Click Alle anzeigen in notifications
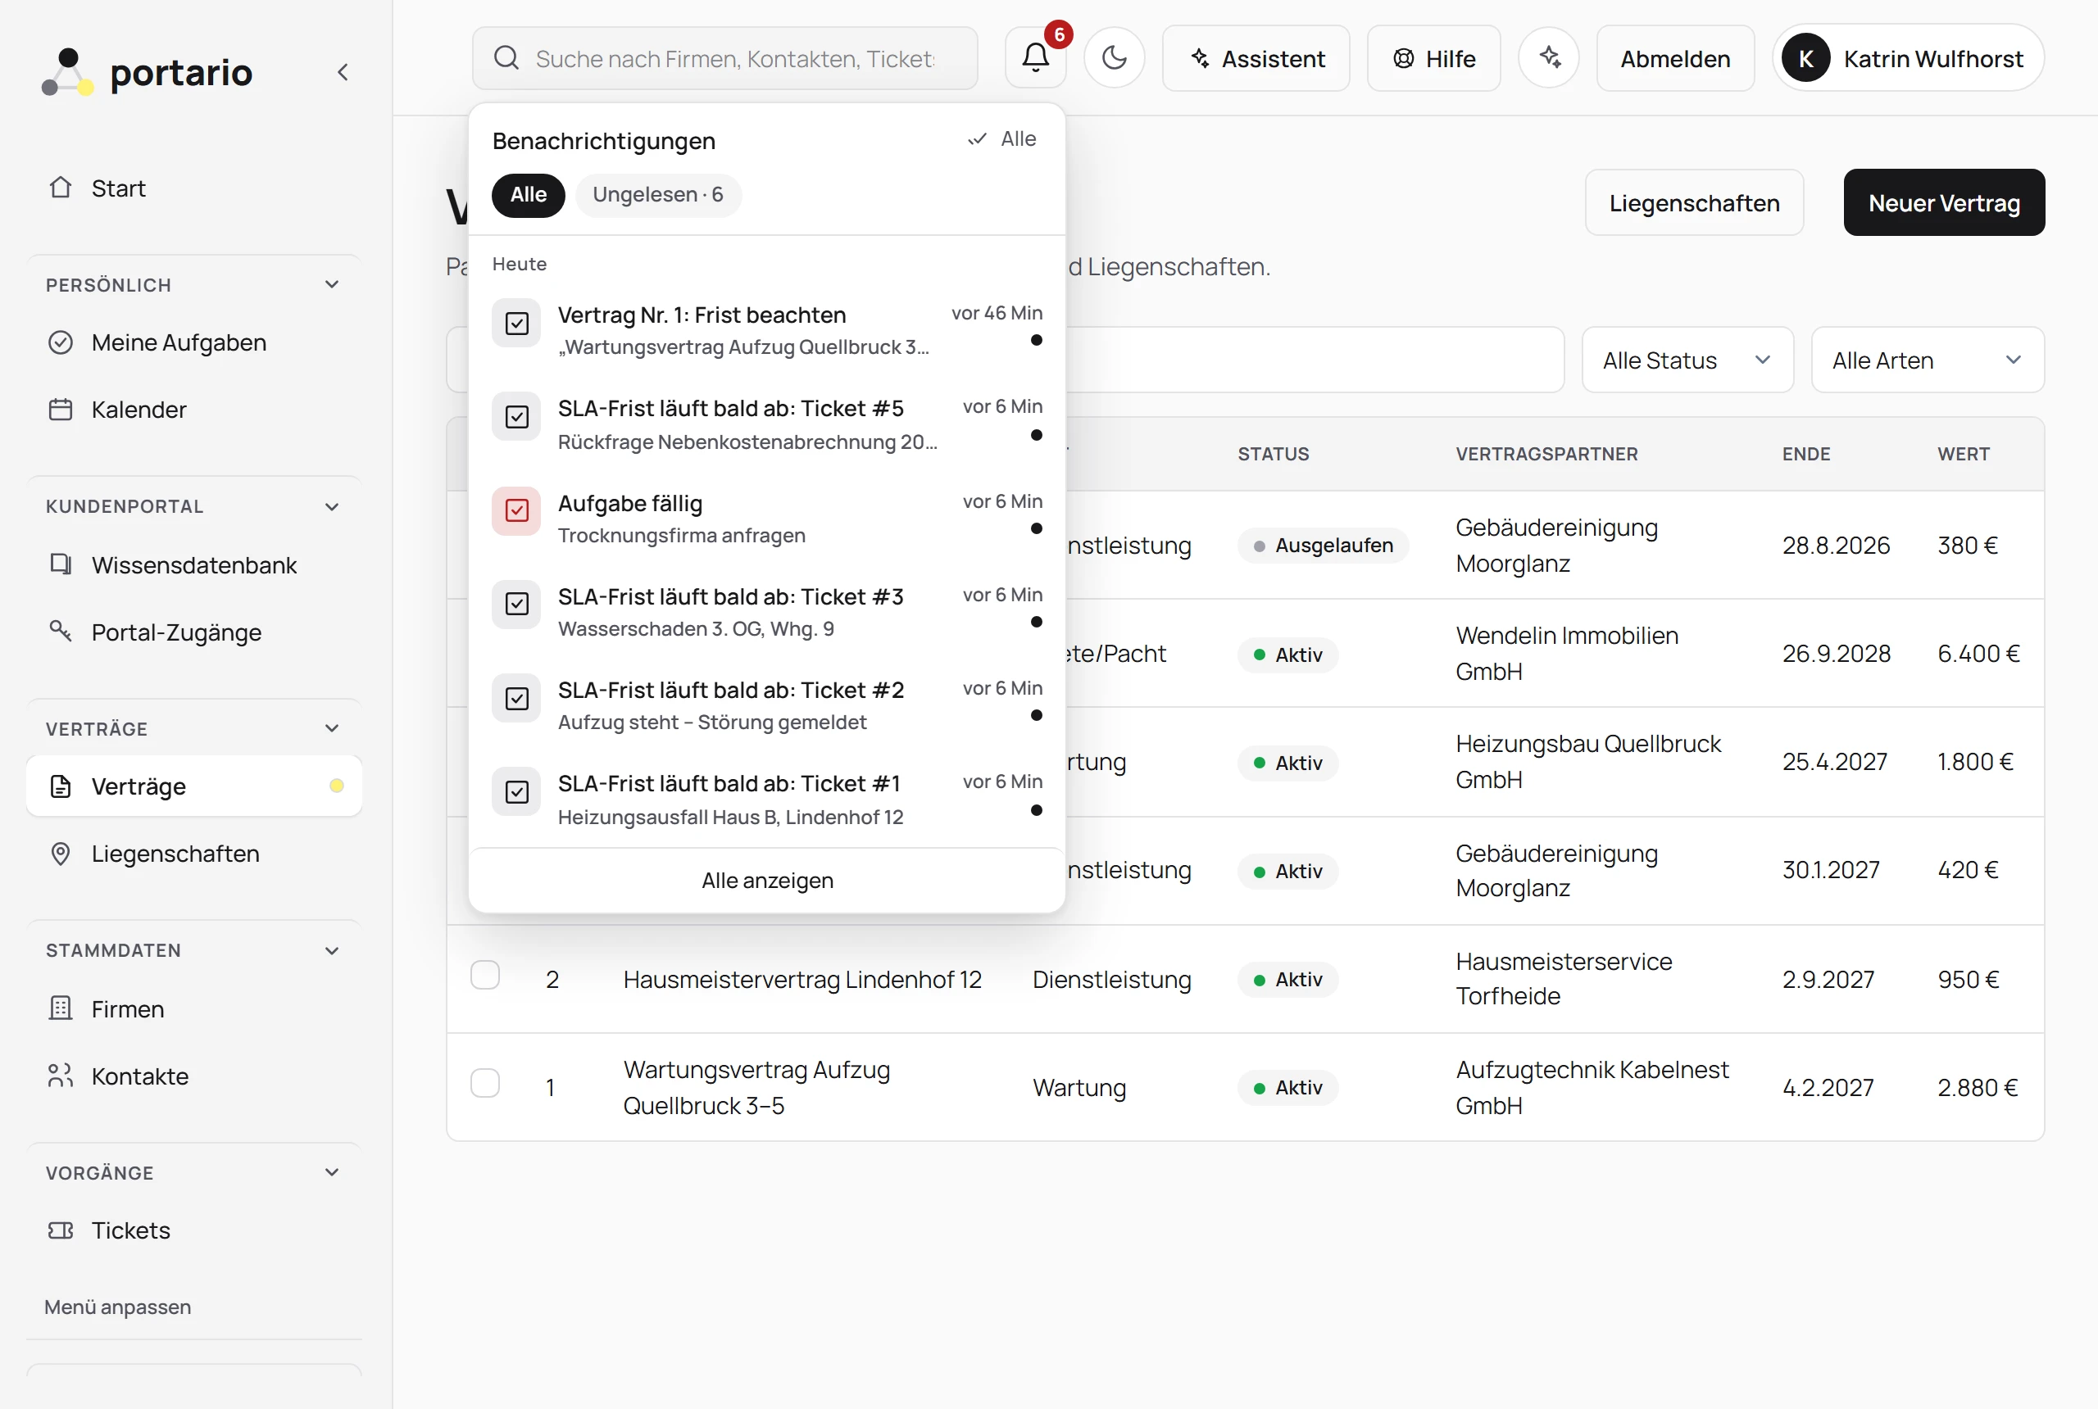 point(768,881)
